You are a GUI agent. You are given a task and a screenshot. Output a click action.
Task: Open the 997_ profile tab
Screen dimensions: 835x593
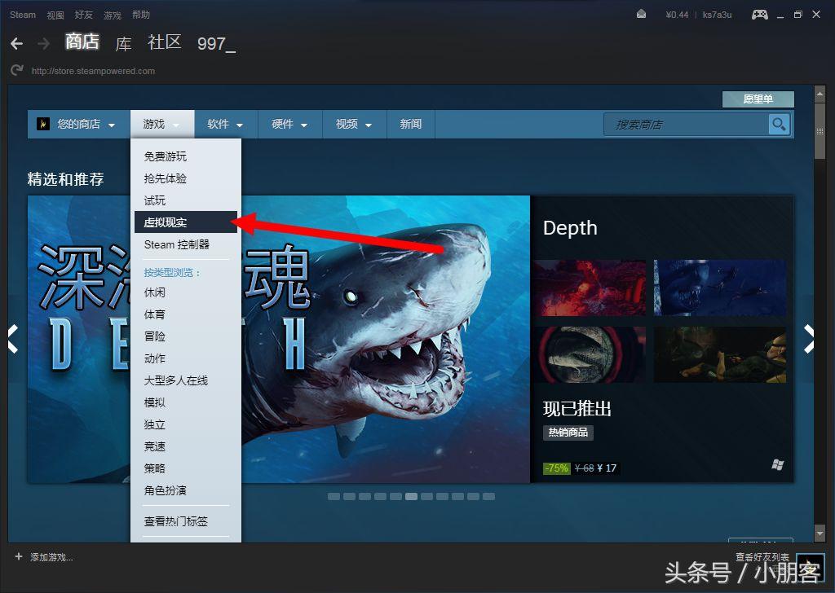coord(216,44)
